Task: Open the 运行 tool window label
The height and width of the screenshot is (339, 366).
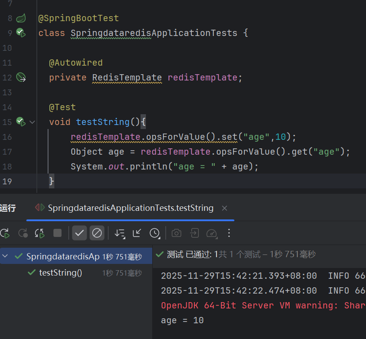Action: pos(8,208)
